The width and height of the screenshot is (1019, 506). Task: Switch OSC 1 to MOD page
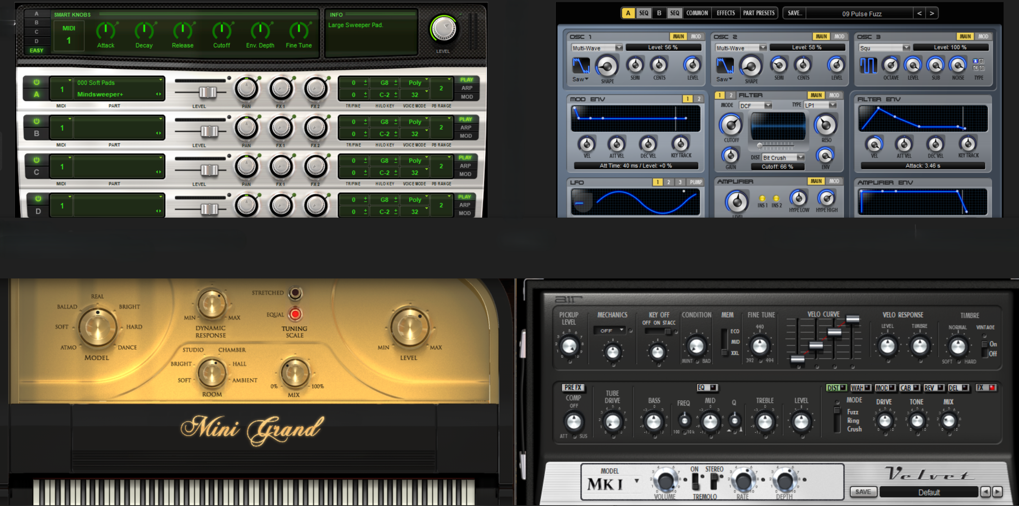tap(696, 36)
